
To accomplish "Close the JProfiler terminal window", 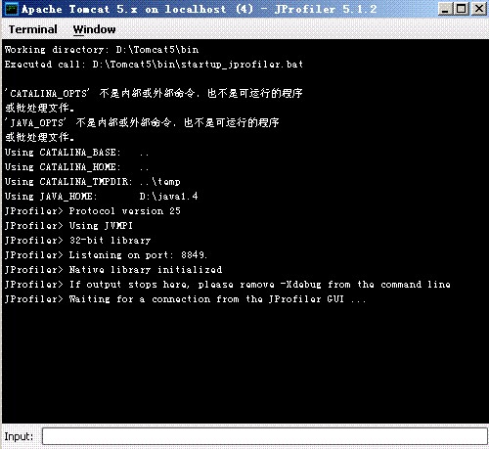I will point(479,9).
